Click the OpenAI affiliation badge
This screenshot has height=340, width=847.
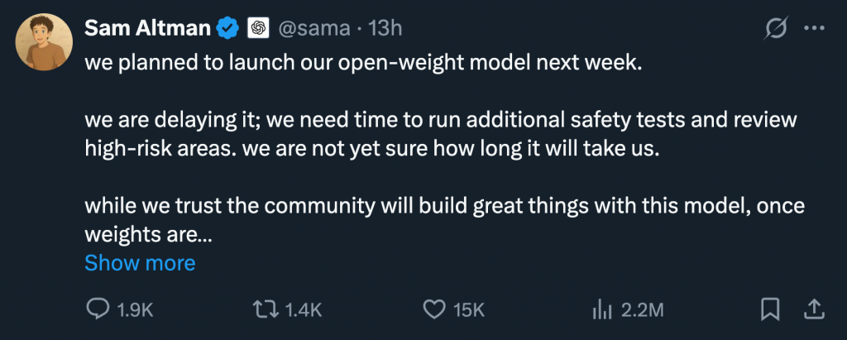(x=257, y=29)
